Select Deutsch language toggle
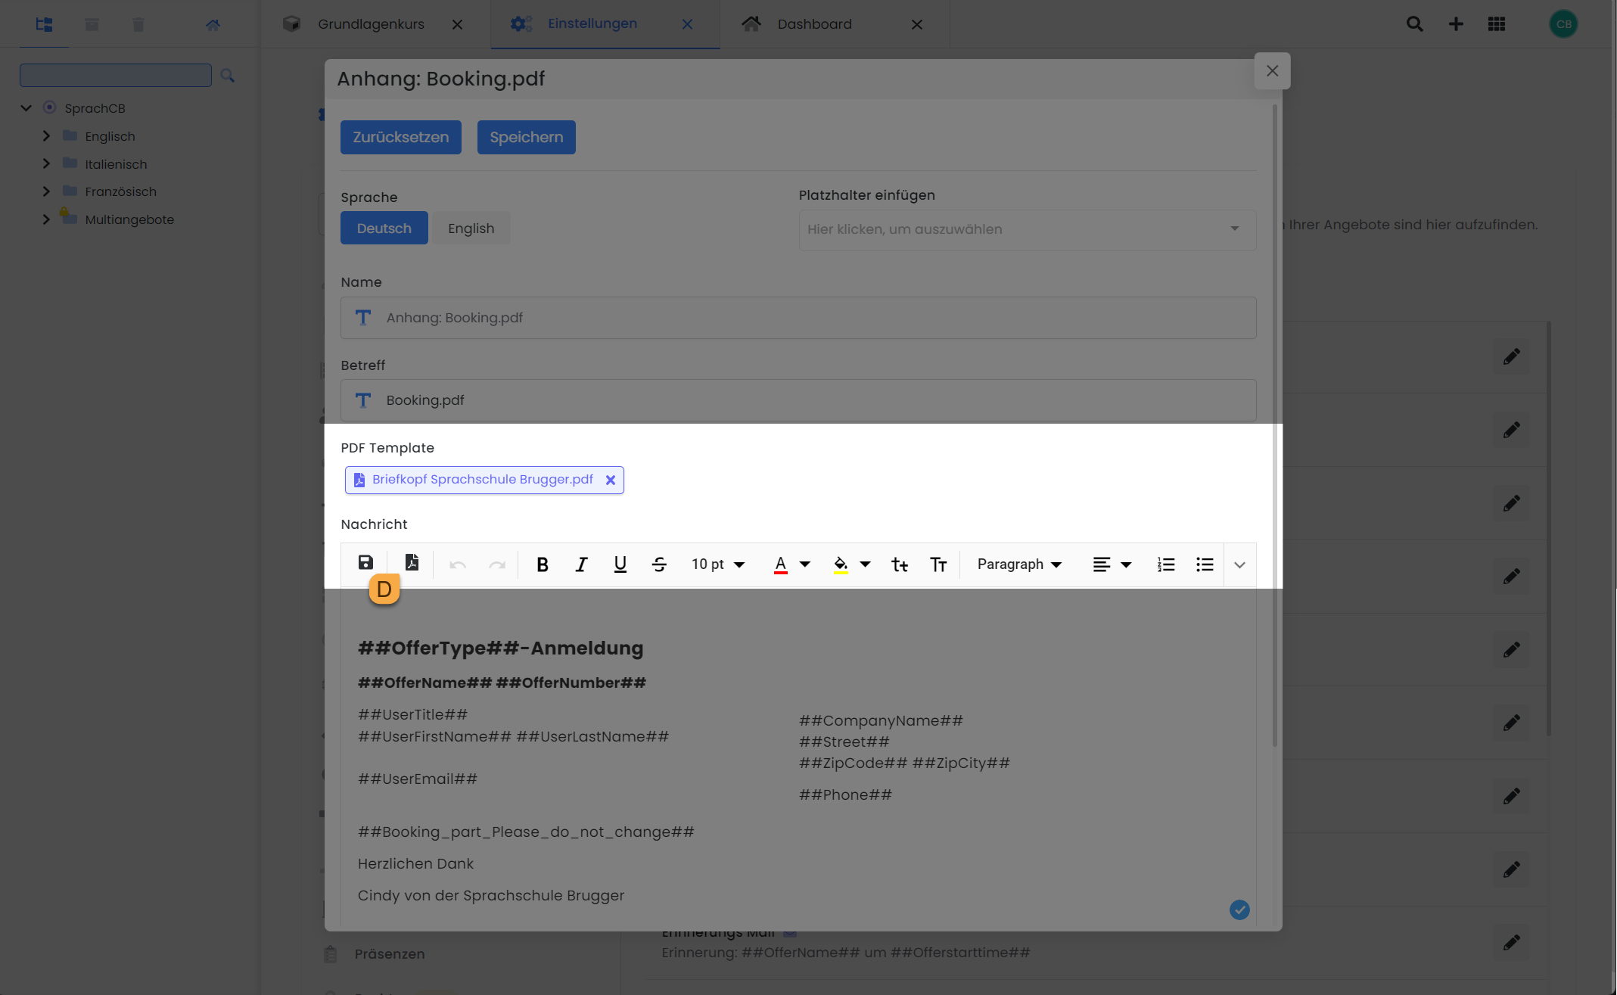This screenshot has height=995, width=1617. click(x=384, y=229)
